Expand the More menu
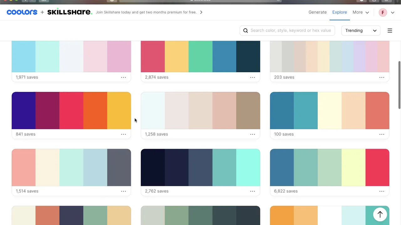Image resolution: width=401 pixels, height=225 pixels. [361, 12]
